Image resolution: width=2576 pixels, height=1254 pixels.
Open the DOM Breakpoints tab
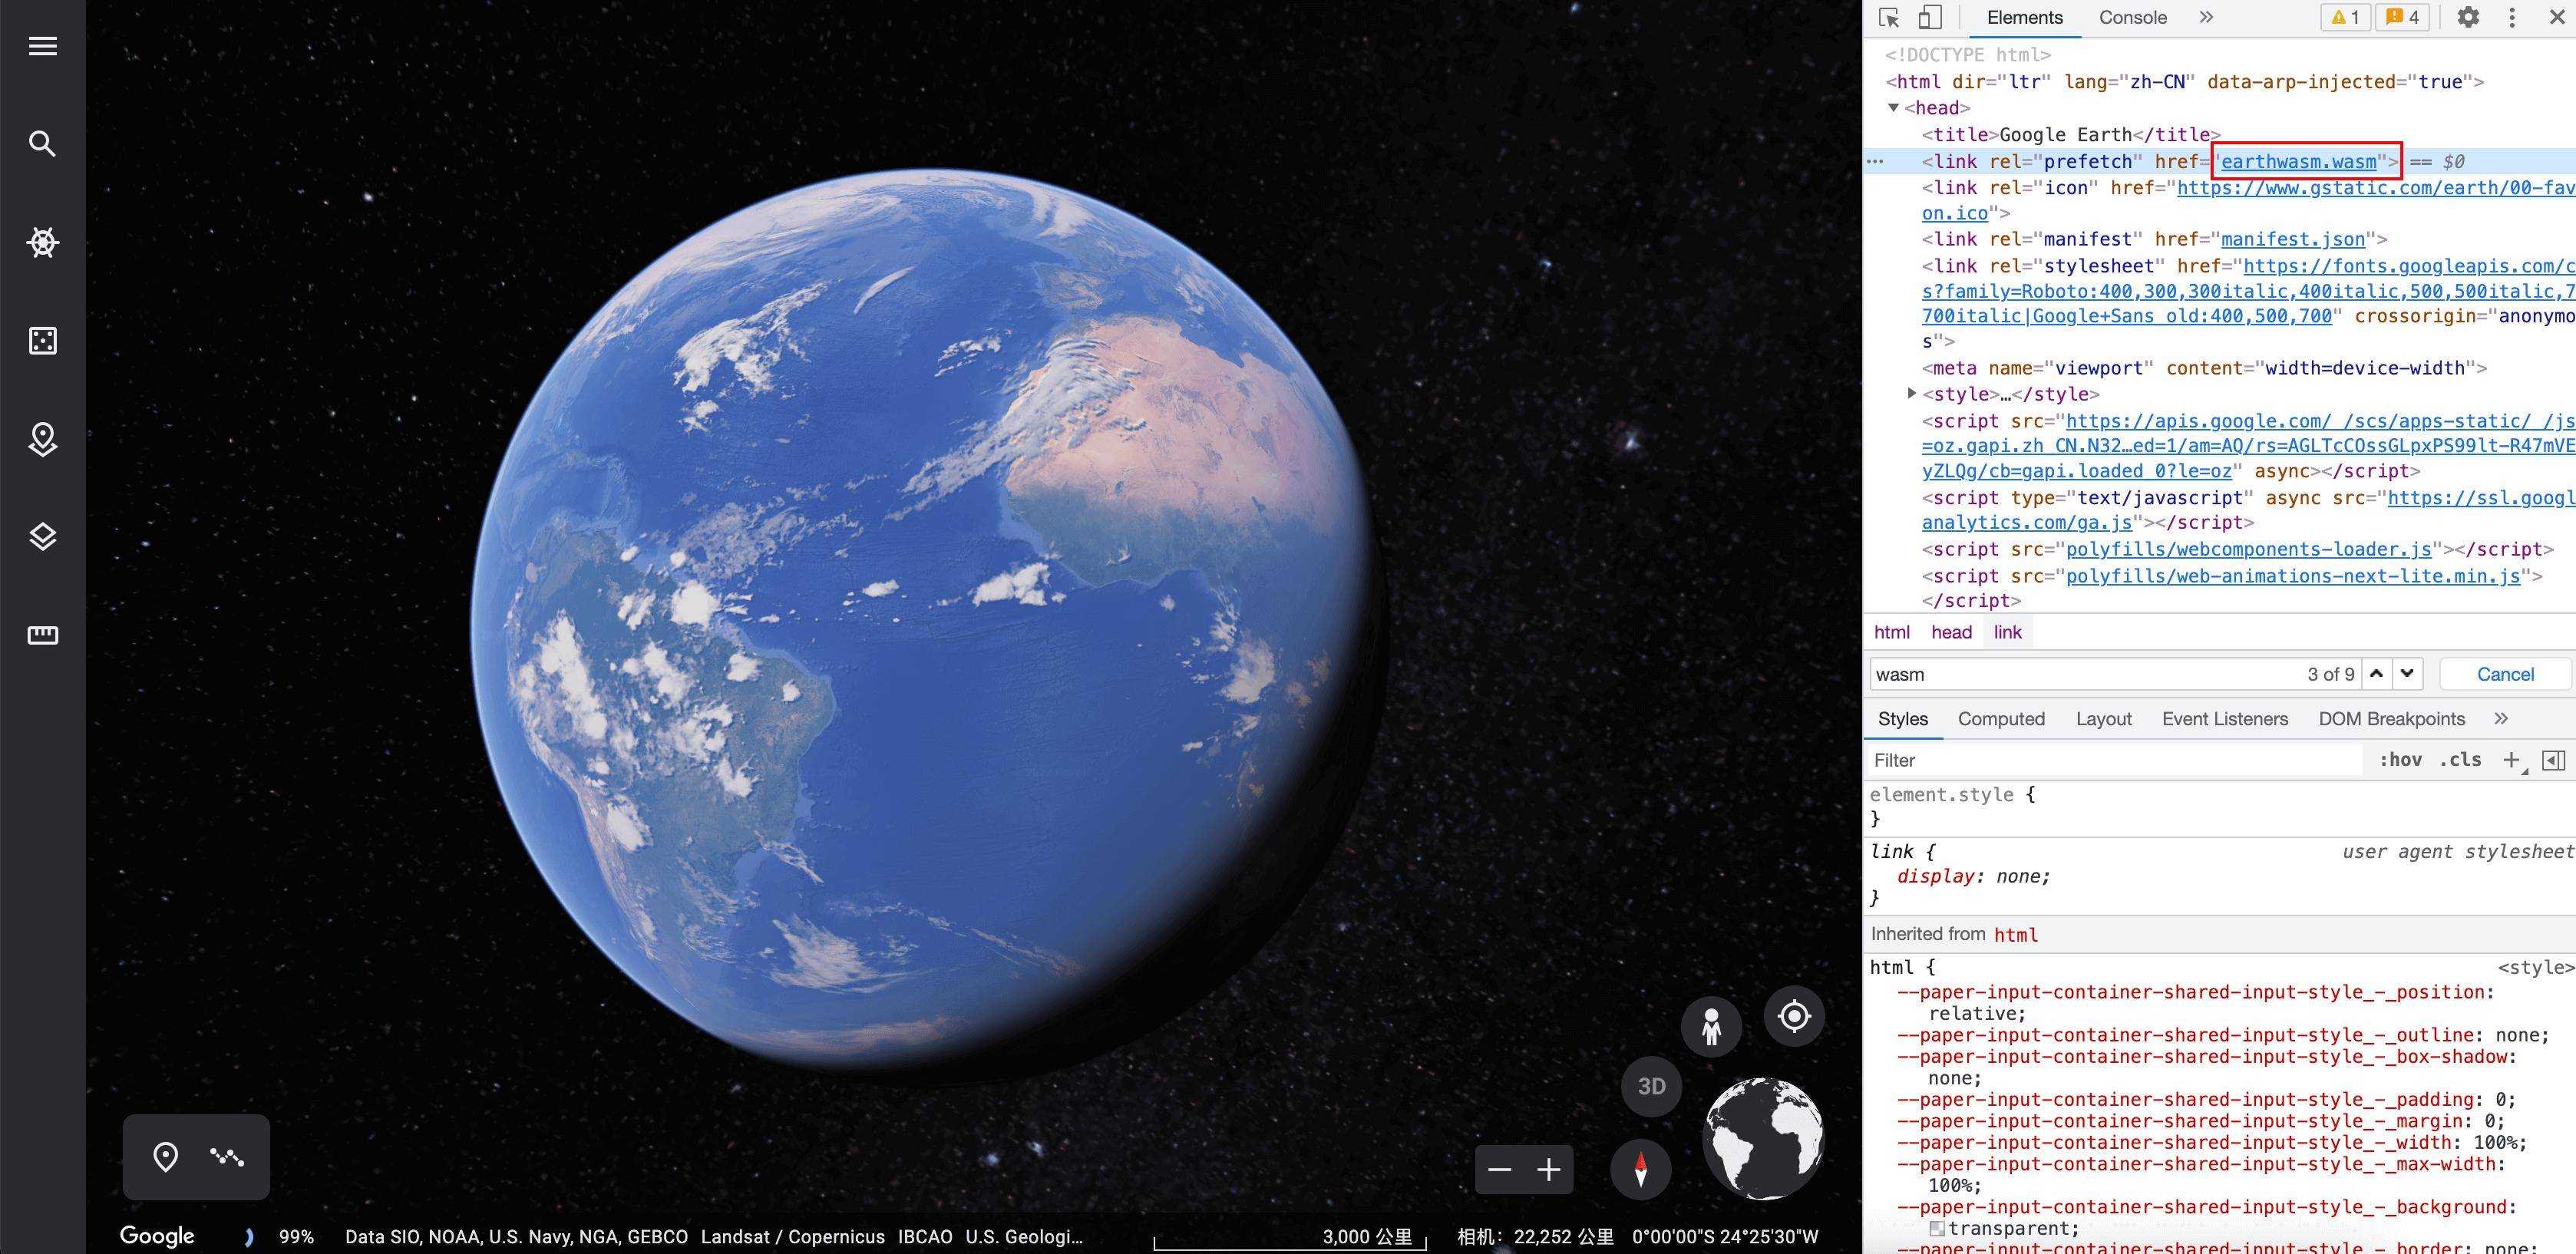pos(2391,720)
